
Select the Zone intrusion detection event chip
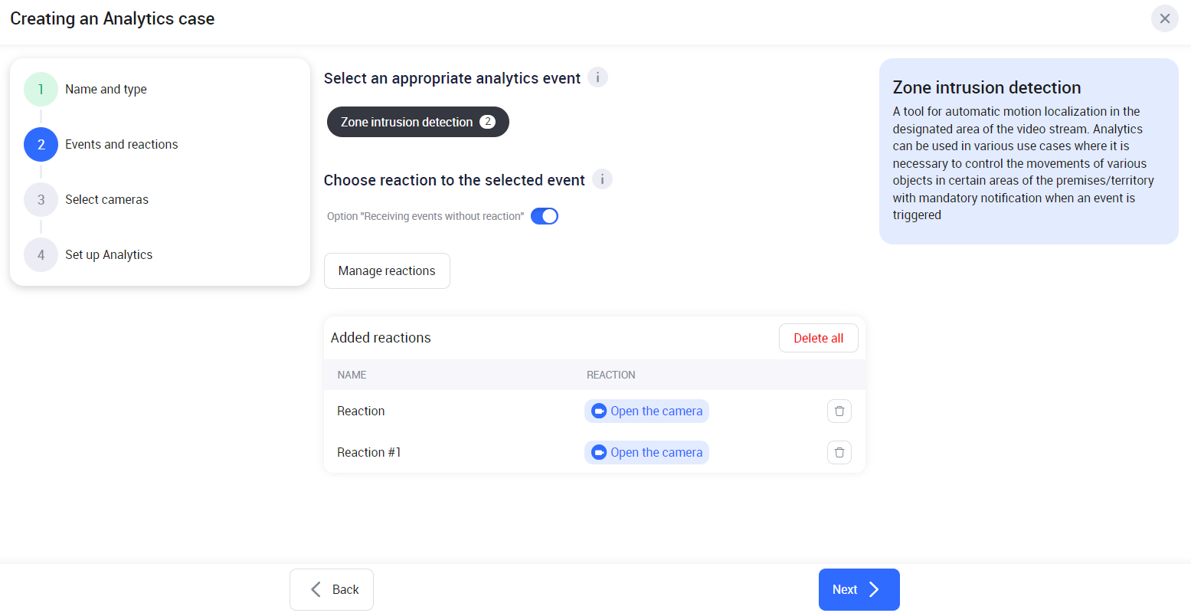tap(417, 122)
